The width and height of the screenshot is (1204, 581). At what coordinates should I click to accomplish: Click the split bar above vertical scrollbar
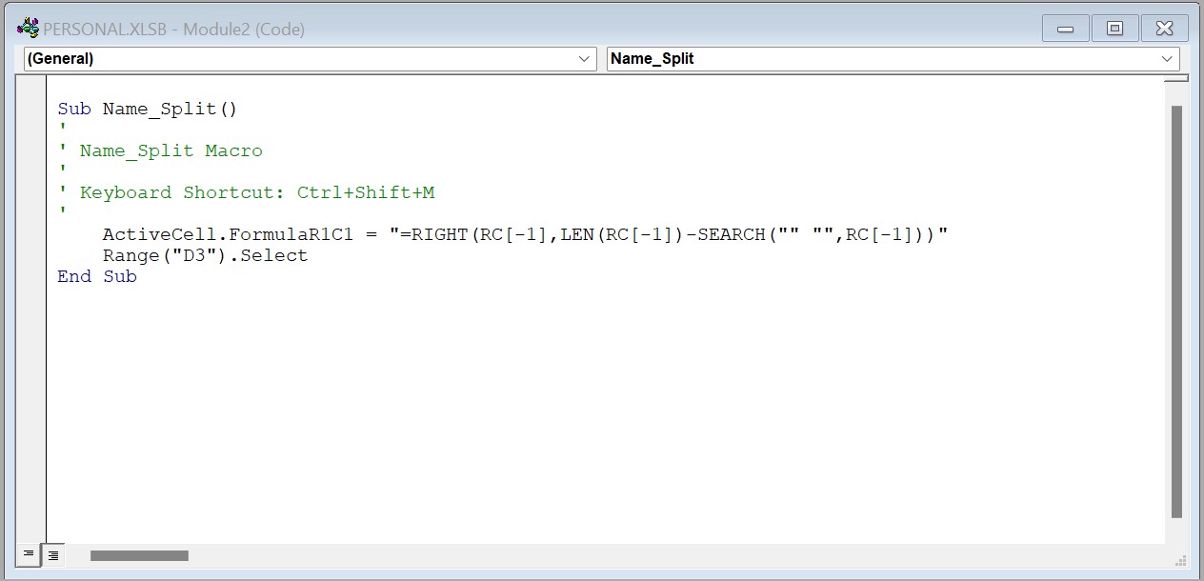(1176, 79)
